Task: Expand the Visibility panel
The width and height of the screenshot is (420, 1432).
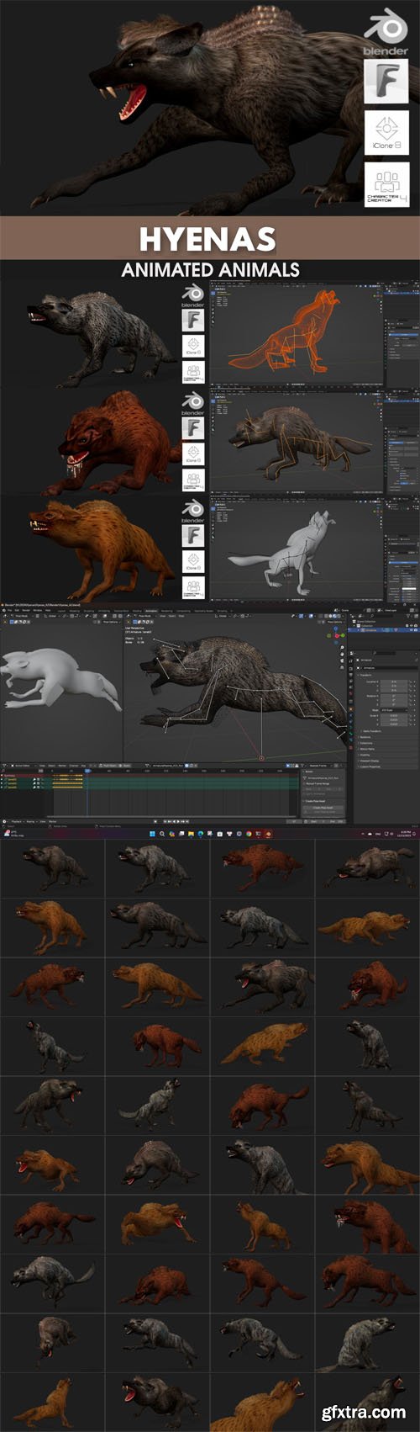Action: click(x=365, y=755)
